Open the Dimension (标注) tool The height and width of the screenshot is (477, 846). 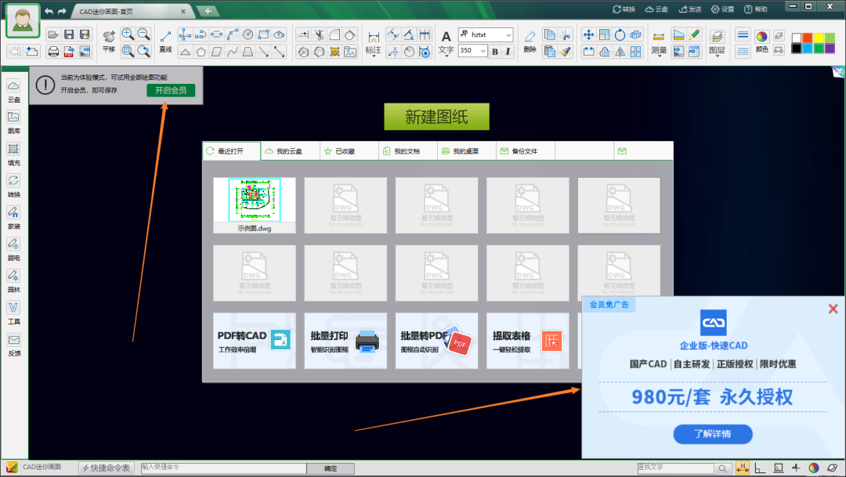pyautogui.click(x=374, y=42)
